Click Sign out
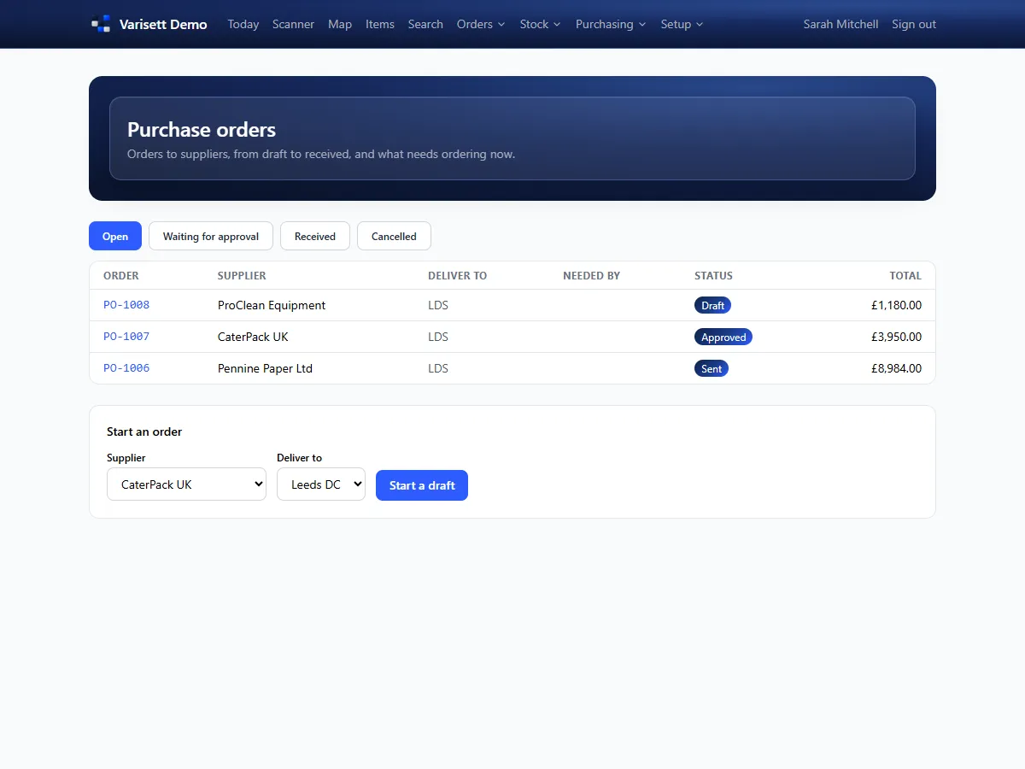1025x769 pixels. click(x=914, y=24)
